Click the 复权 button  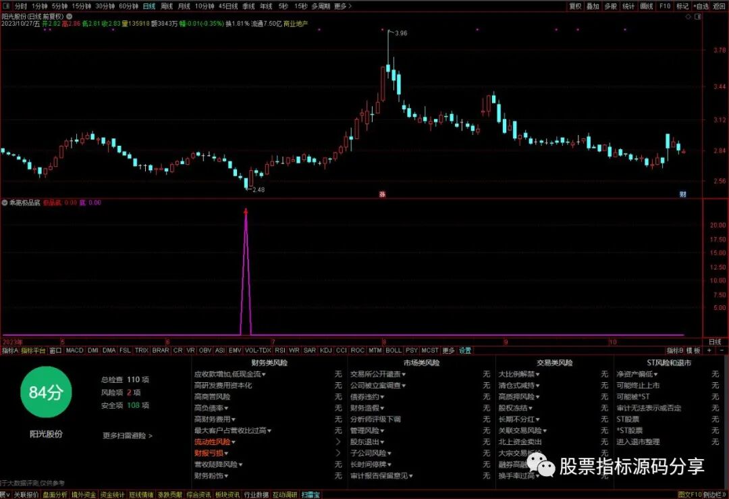coord(575,6)
